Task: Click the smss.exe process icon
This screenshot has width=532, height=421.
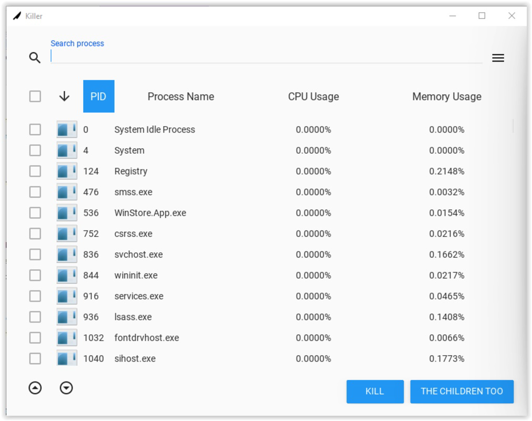Action: pos(66,192)
